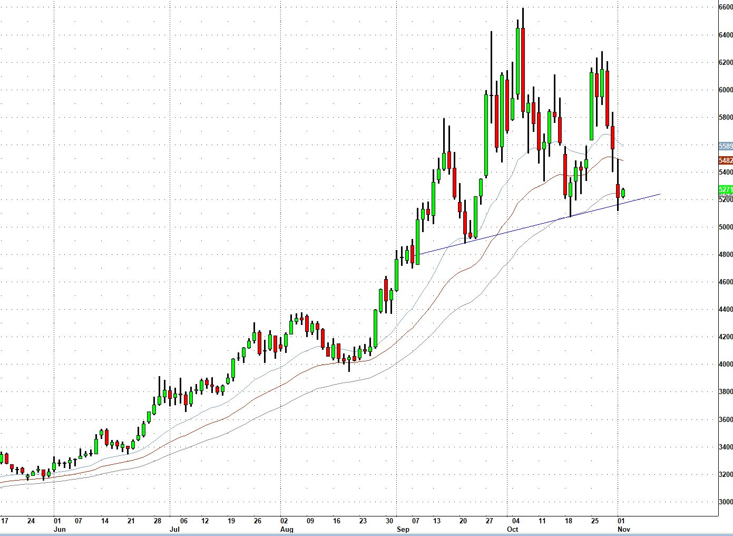Click the 16 date label on time axis
The image size is (733, 536).
337,521
